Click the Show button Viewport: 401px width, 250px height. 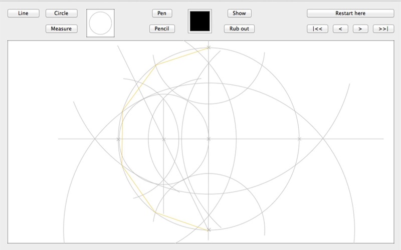coord(240,13)
